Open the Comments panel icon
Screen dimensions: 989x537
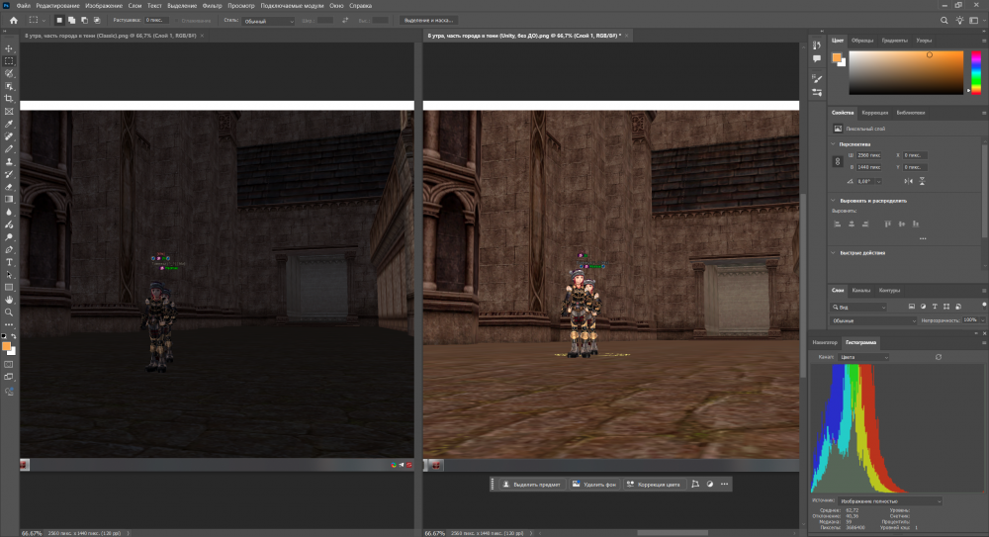coord(817,58)
